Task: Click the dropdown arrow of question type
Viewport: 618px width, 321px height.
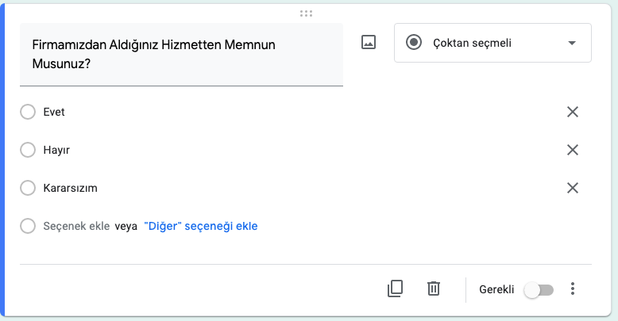Action: point(571,44)
